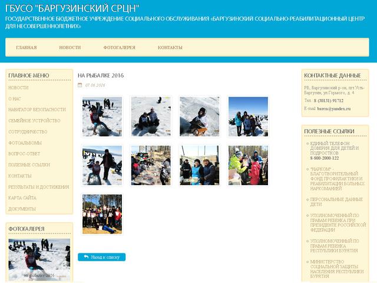377x283 pixels.
Task: Open photo of adult walking with children on ice
Action: (x=102, y=165)
